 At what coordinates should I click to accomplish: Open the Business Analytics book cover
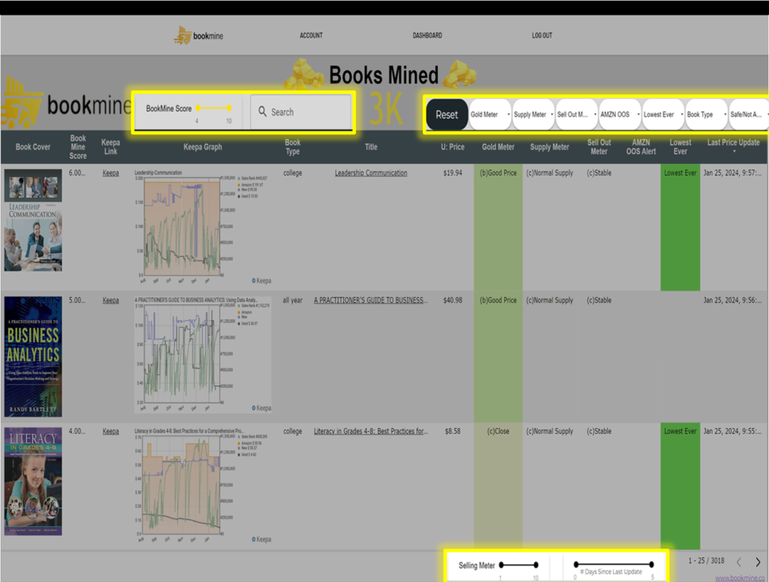click(x=33, y=357)
